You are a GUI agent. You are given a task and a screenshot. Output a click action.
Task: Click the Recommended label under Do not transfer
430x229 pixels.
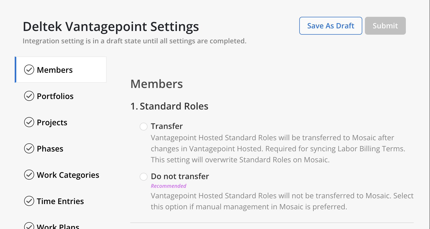click(169, 186)
